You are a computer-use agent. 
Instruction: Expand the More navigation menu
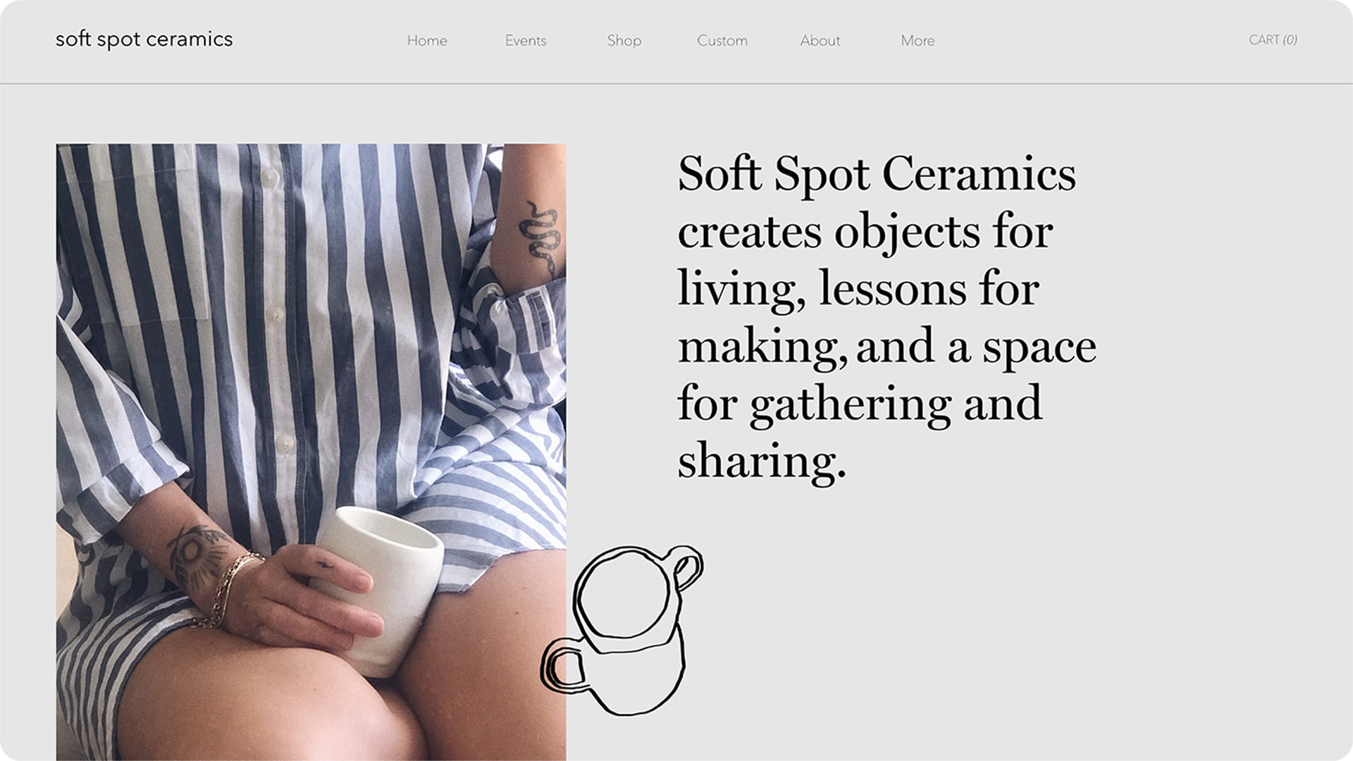(918, 41)
